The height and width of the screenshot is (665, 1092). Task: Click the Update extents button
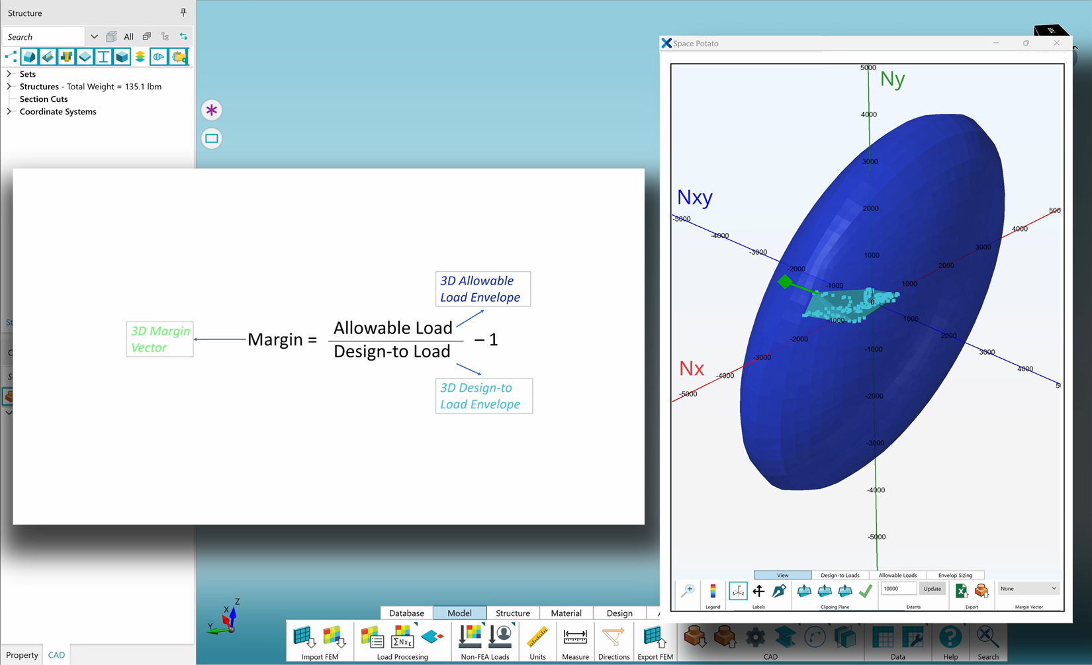[x=932, y=589]
